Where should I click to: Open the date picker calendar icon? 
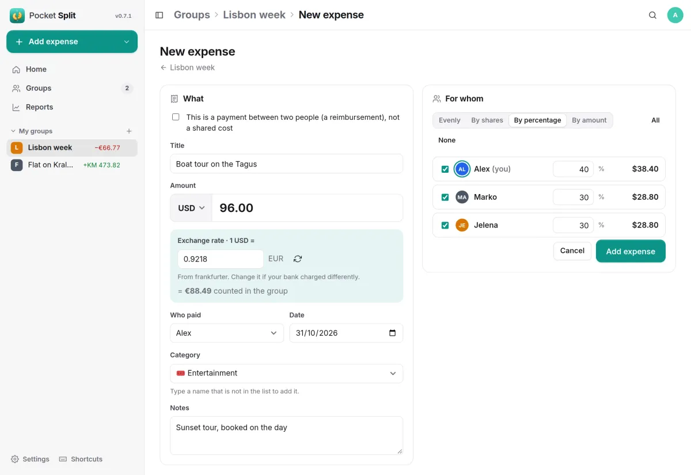pyautogui.click(x=393, y=333)
